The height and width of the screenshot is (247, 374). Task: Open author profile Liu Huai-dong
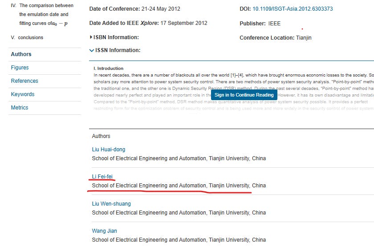click(x=109, y=150)
